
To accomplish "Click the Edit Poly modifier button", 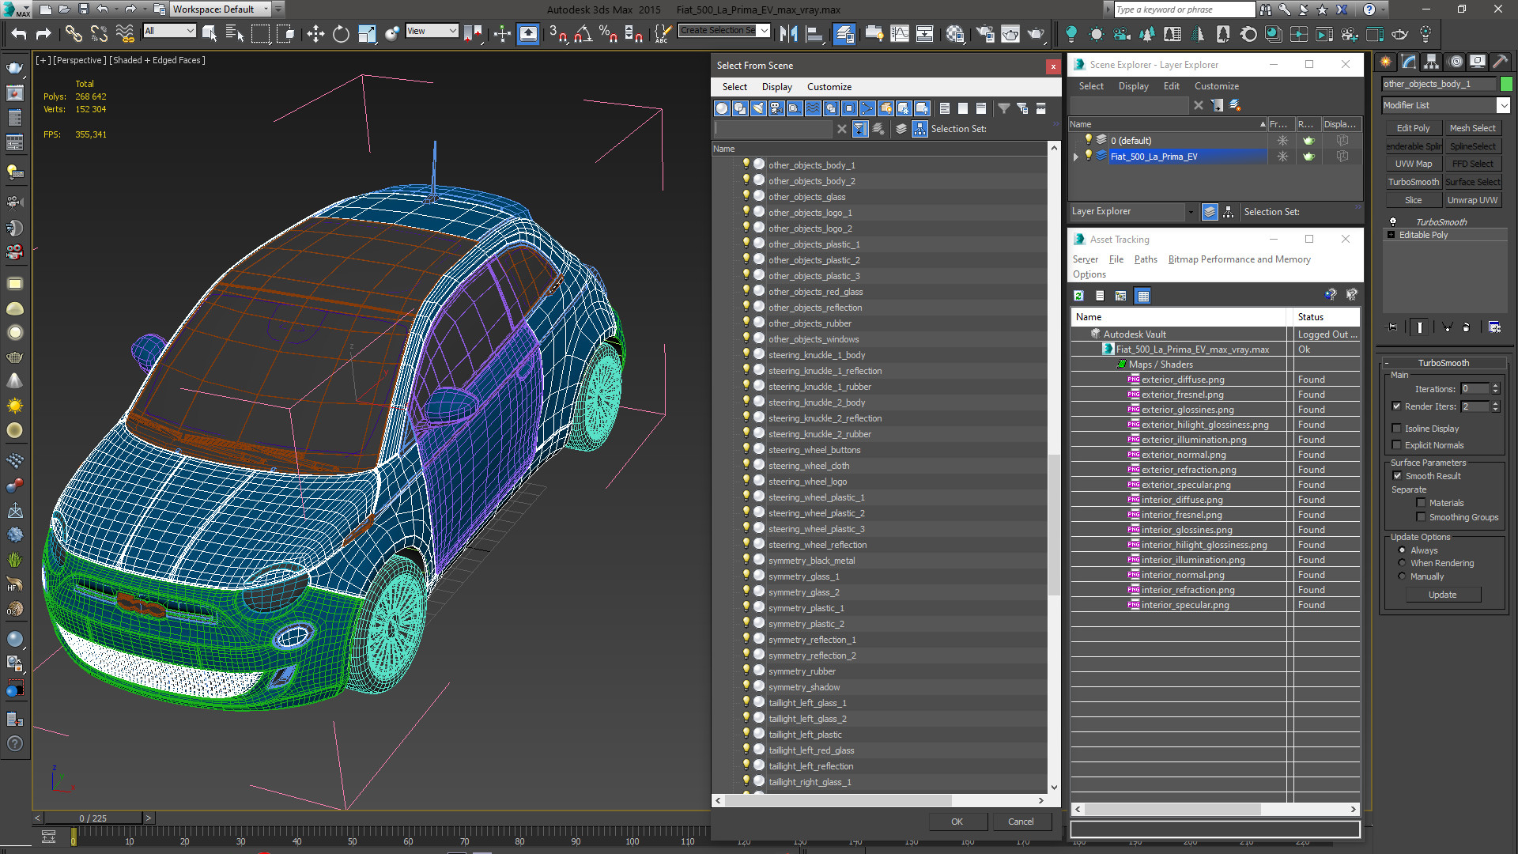I will coord(1413,128).
